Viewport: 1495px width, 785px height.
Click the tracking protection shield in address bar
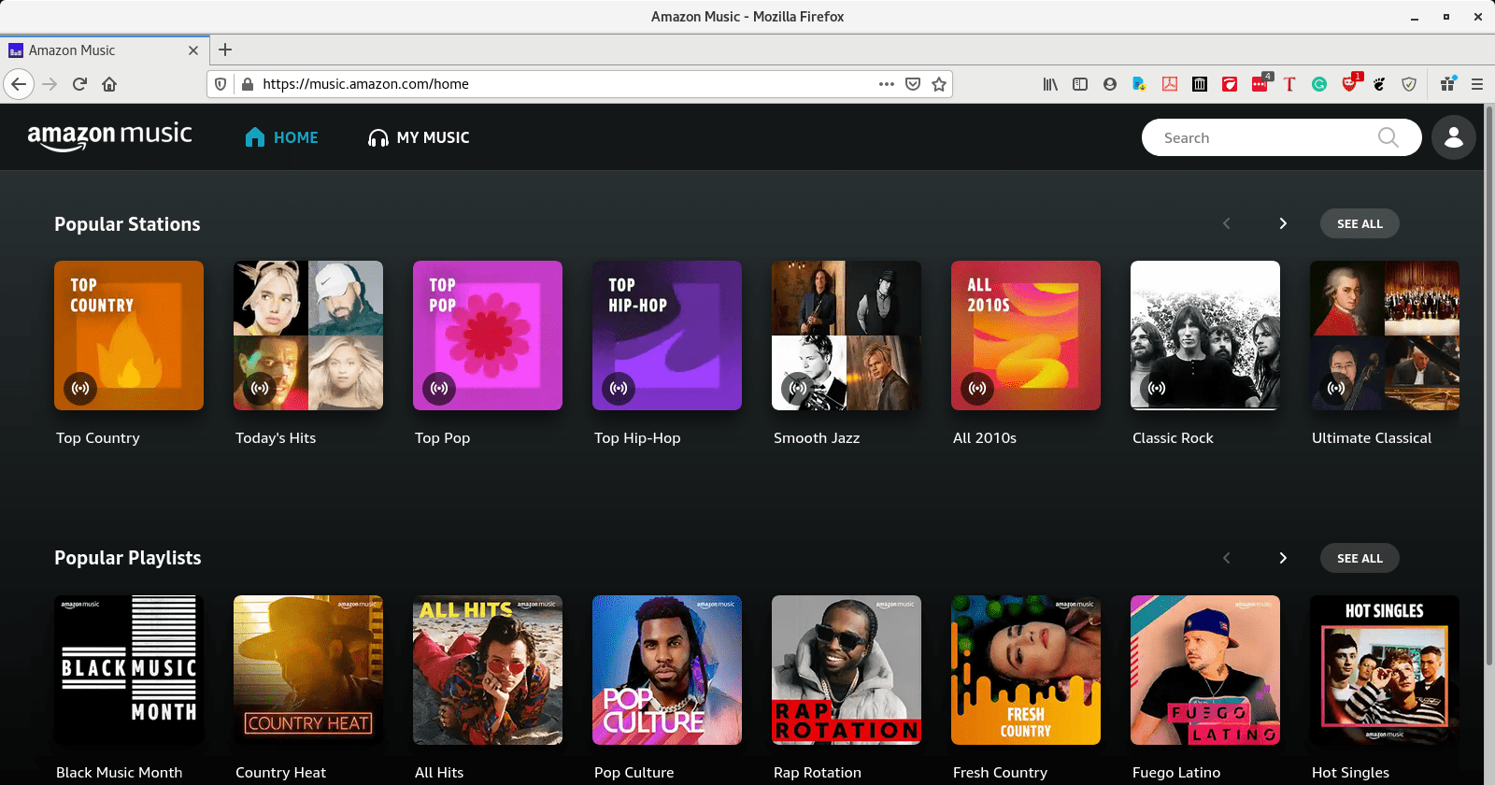221,84
